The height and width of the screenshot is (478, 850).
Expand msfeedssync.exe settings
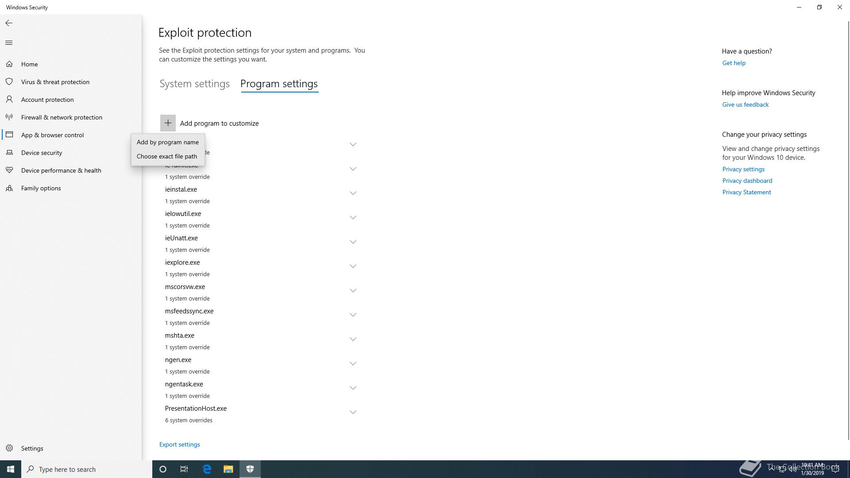pyautogui.click(x=353, y=315)
